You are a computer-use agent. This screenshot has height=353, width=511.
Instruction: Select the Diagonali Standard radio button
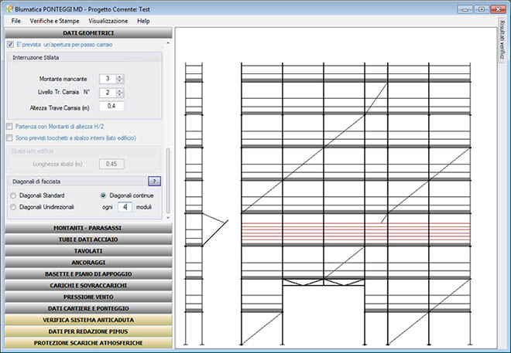[13, 195]
